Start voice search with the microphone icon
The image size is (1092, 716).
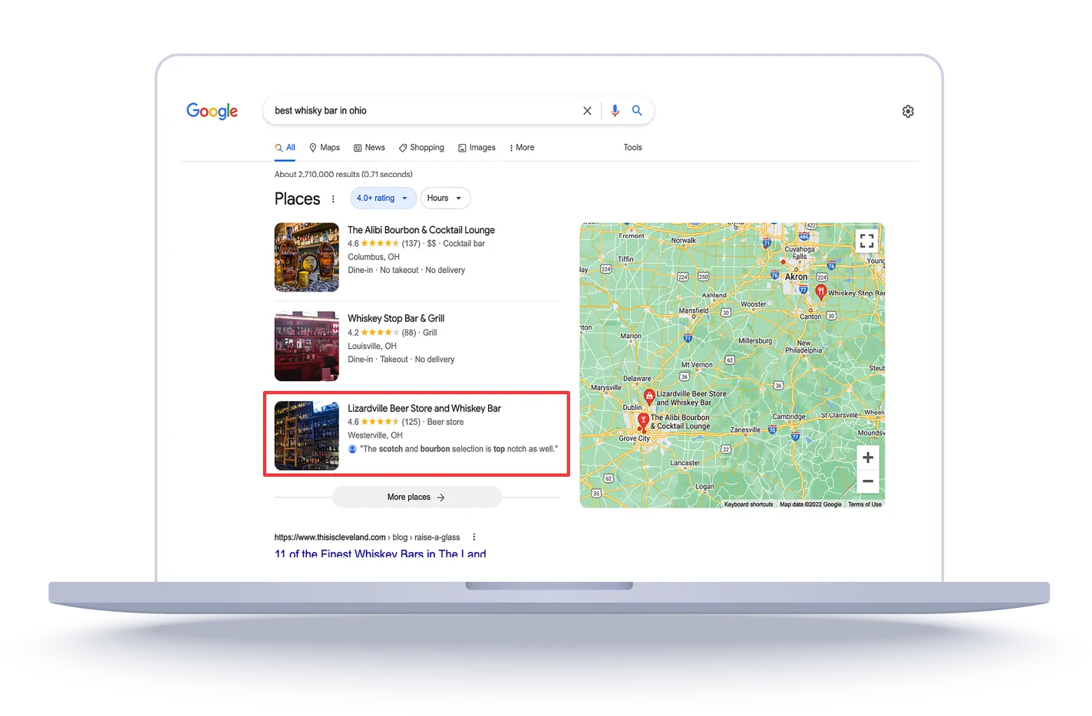(x=615, y=110)
